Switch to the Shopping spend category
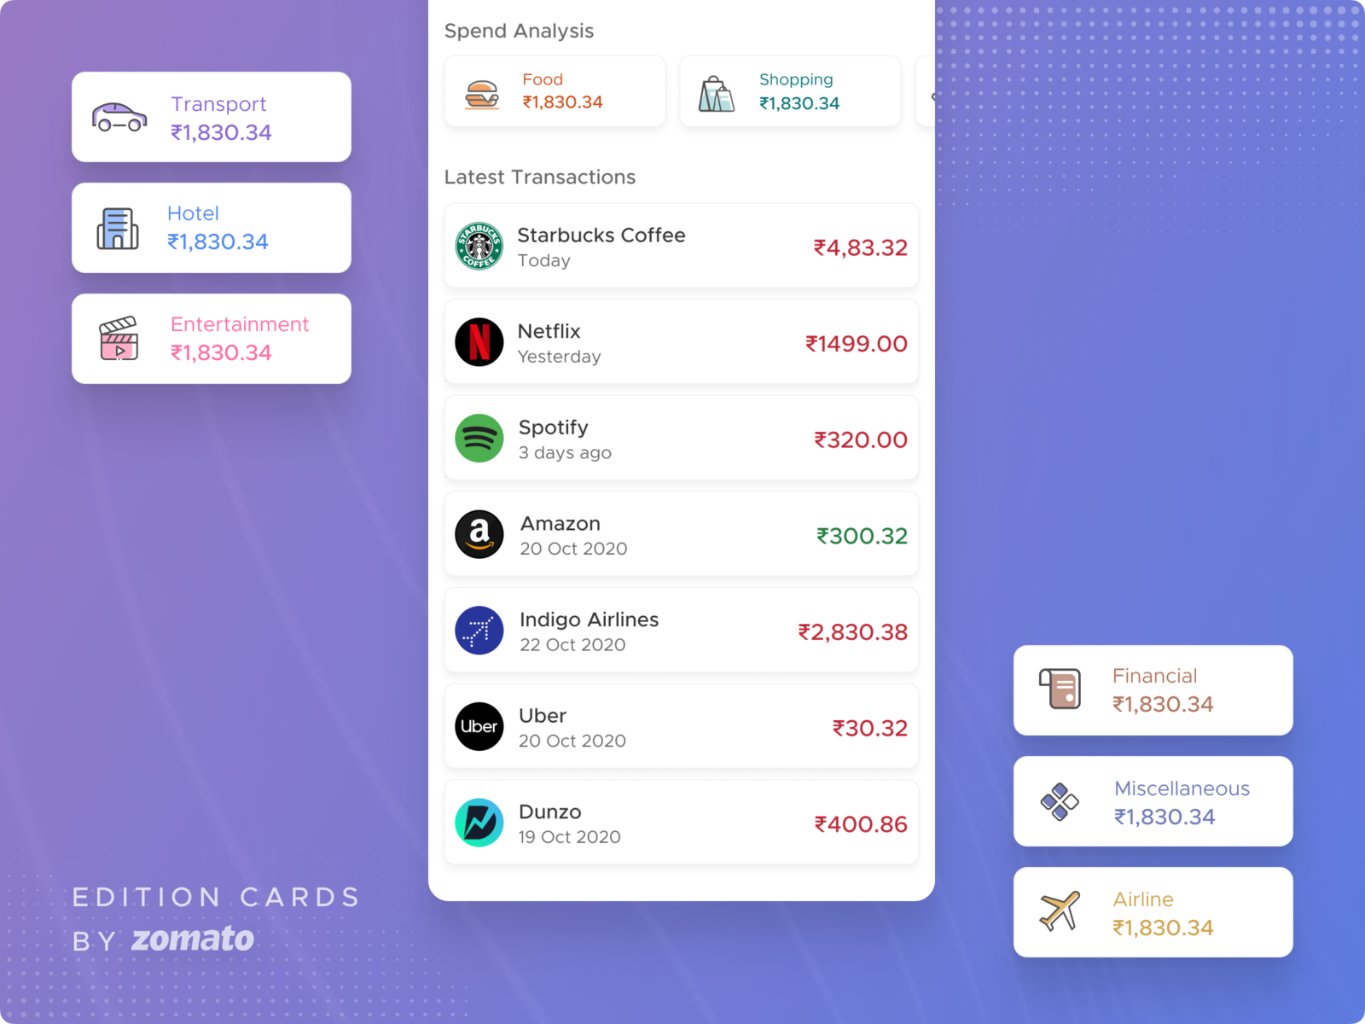The width and height of the screenshot is (1365, 1024). (790, 91)
